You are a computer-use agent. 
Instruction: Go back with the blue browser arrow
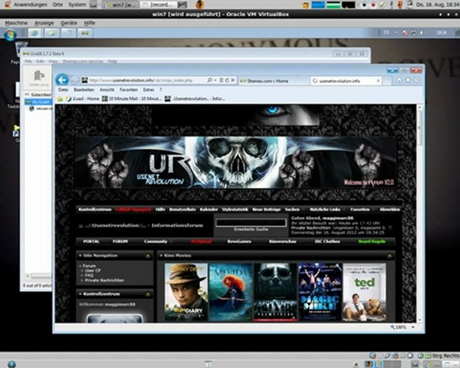pyautogui.click(x=62, y=80)
